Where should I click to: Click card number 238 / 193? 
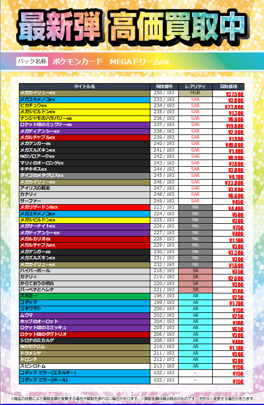tap(164, 131)
